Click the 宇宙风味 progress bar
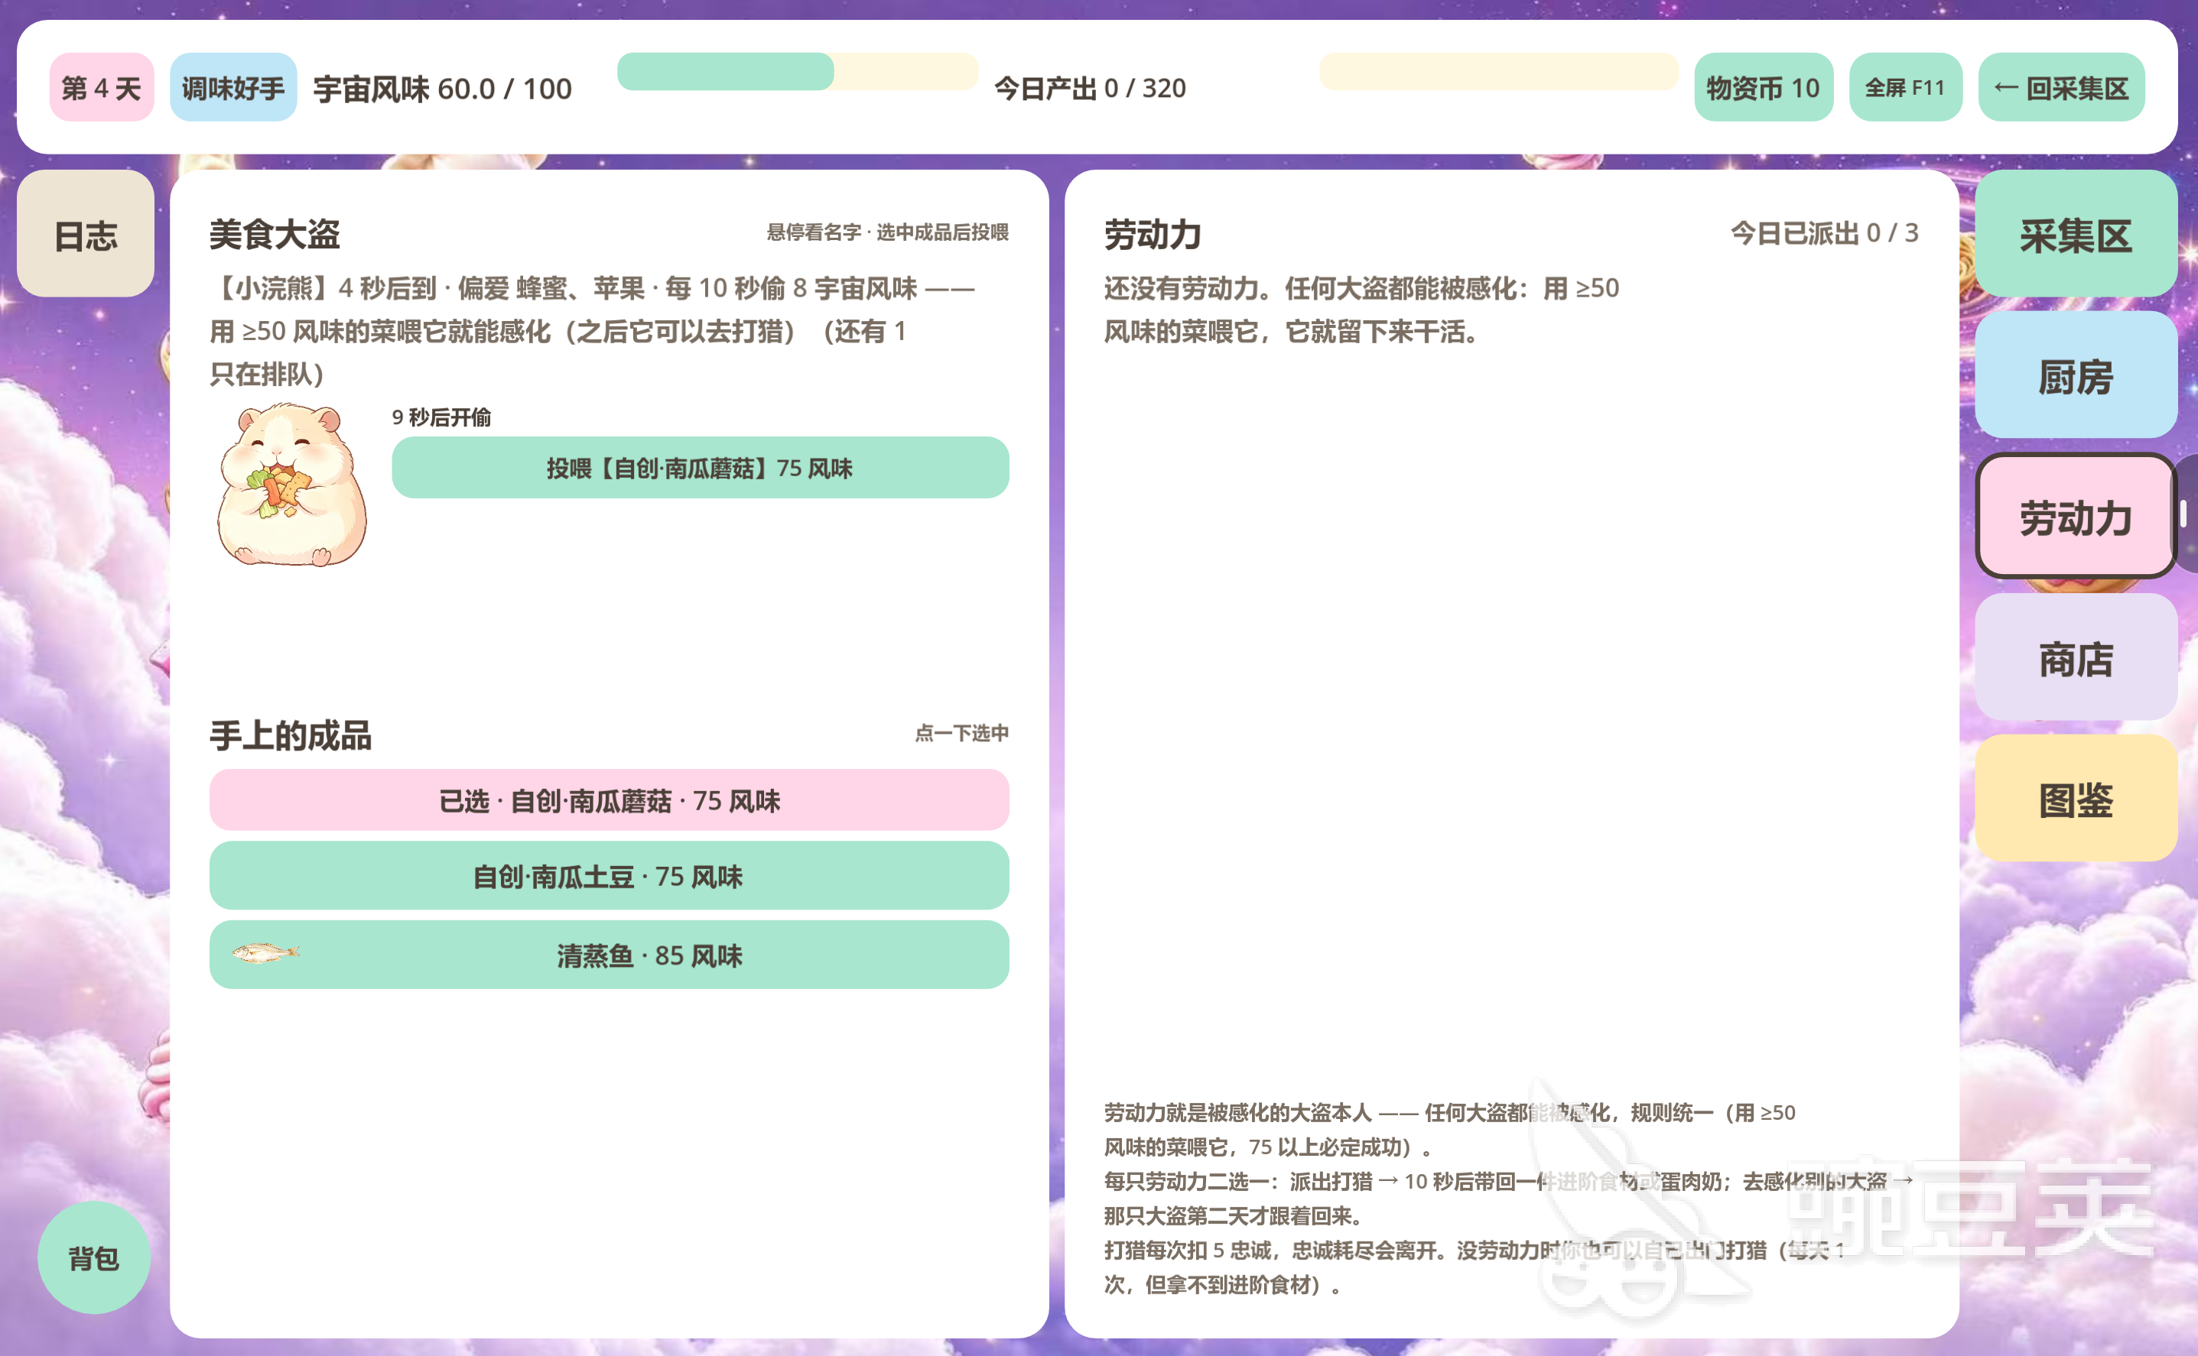The image size is (2198, 1356). pos(797,71)
